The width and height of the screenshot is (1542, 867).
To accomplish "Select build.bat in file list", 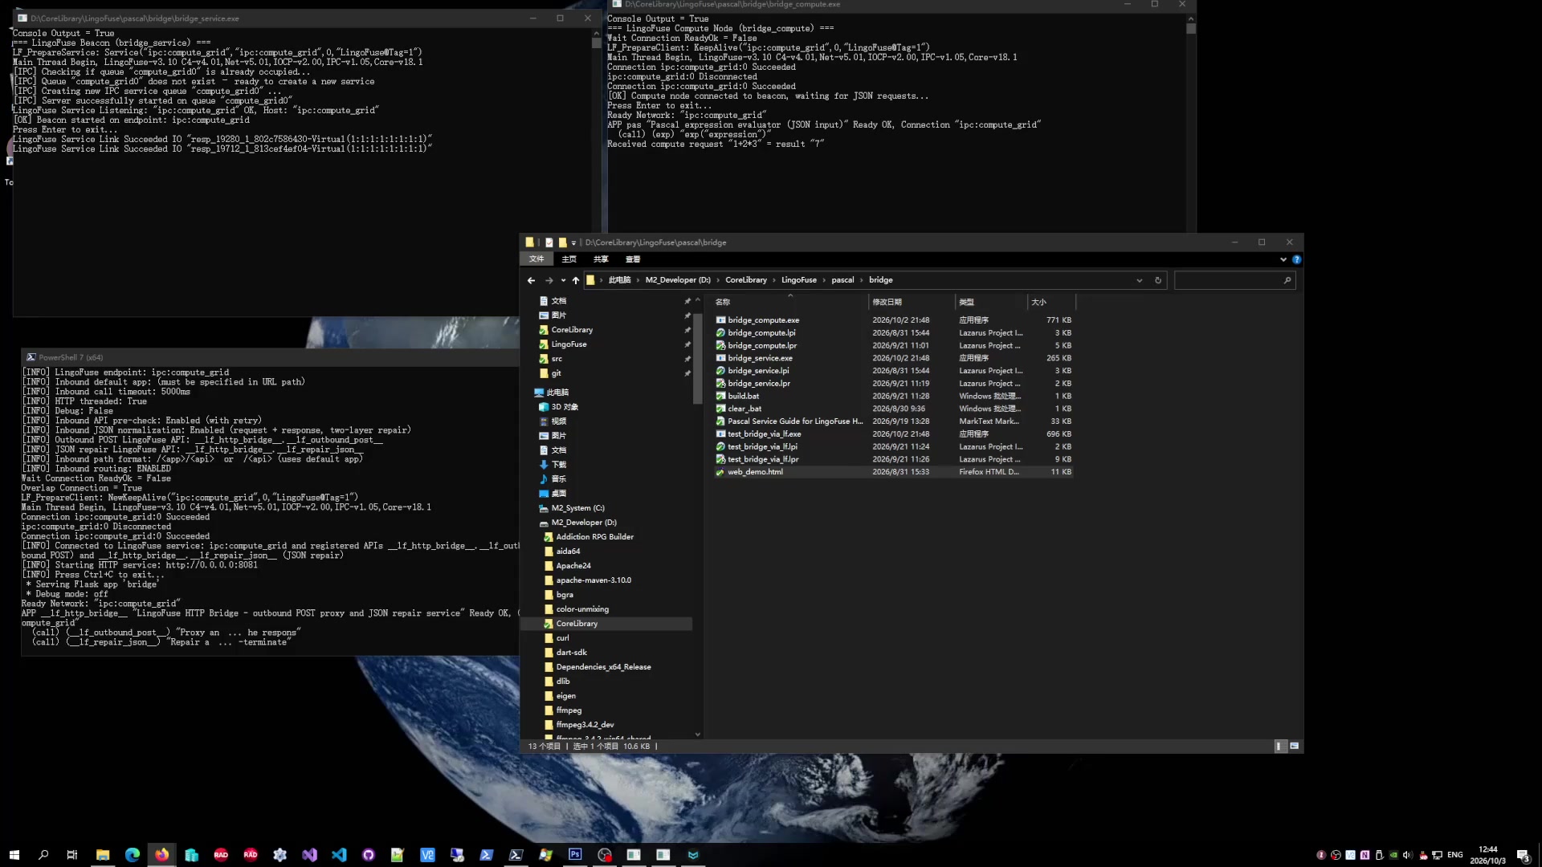I will [744, 396].
